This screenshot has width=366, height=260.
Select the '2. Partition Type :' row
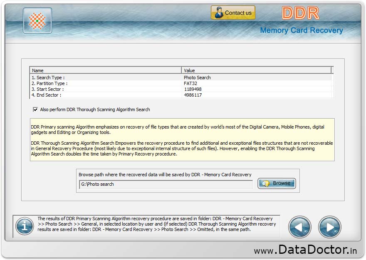[x=181, y=83]
